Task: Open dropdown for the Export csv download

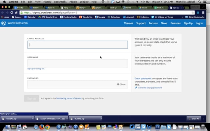Action: tap(67, 119)
